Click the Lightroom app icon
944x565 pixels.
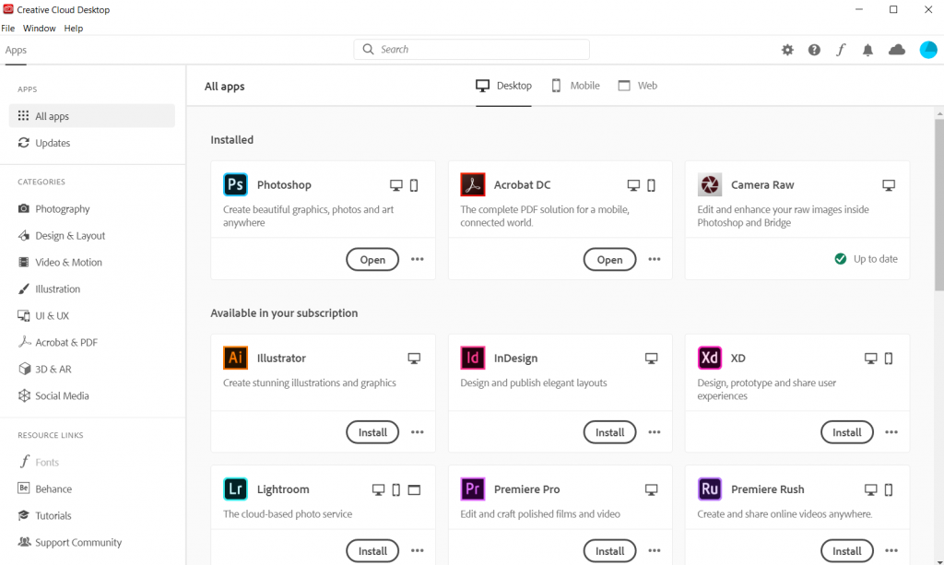point(235,488)
